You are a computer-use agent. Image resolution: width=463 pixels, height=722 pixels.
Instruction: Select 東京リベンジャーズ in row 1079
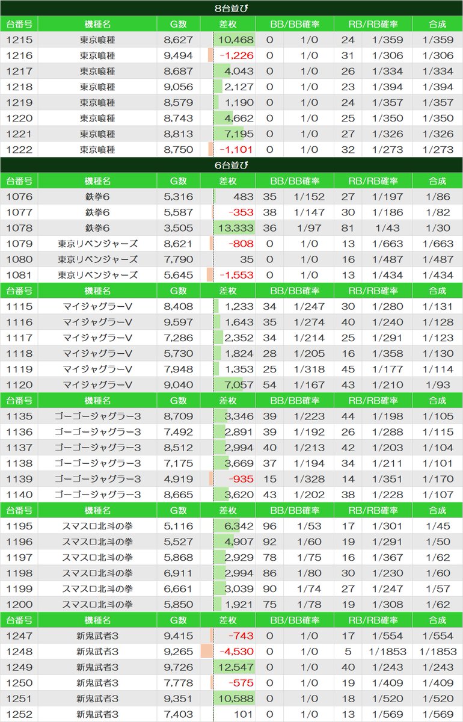click(97, 243)
